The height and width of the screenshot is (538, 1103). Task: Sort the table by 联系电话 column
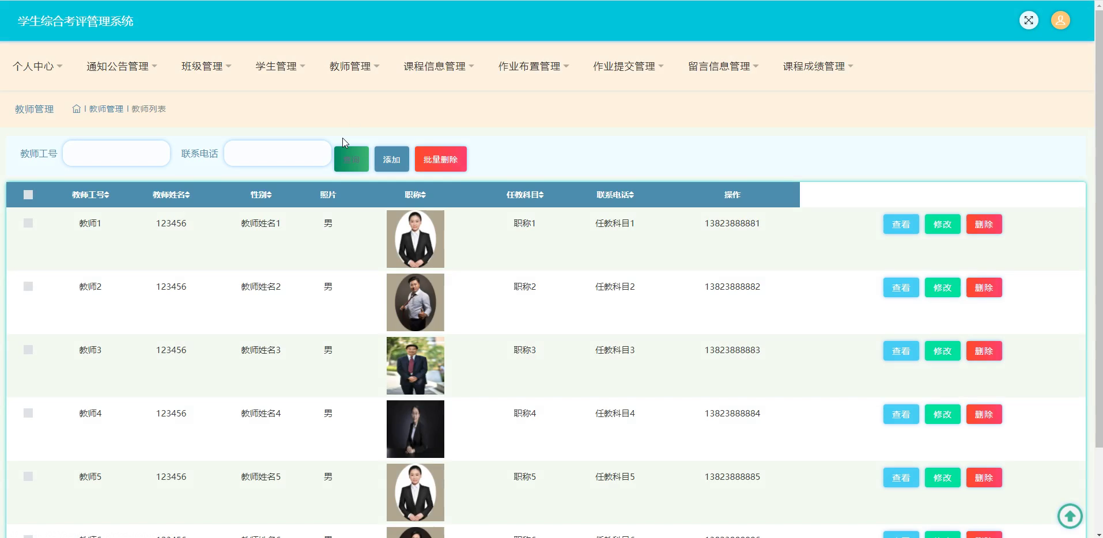pyautogui.click(x=615, y=195)
